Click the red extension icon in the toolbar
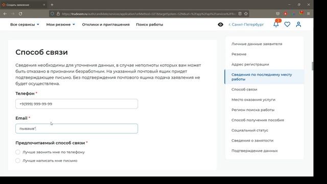 (x=286, y=14)
